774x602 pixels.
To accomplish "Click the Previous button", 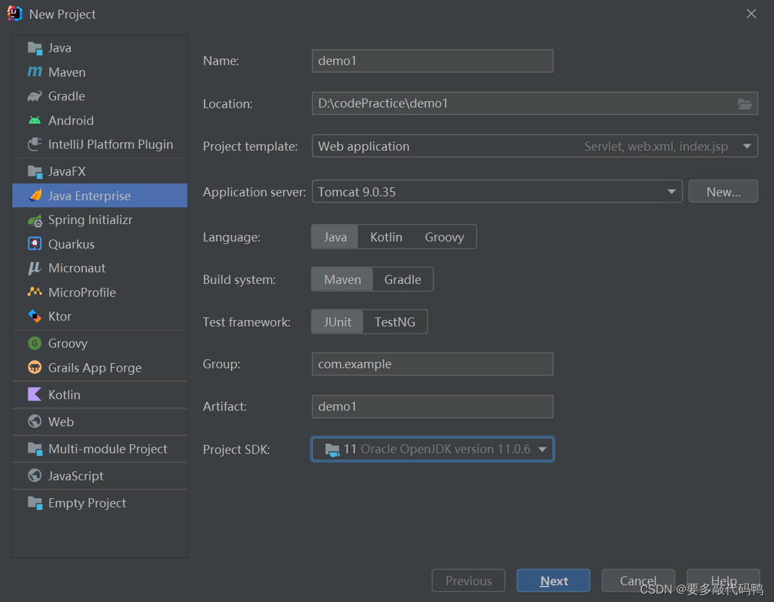I will 468,581.
